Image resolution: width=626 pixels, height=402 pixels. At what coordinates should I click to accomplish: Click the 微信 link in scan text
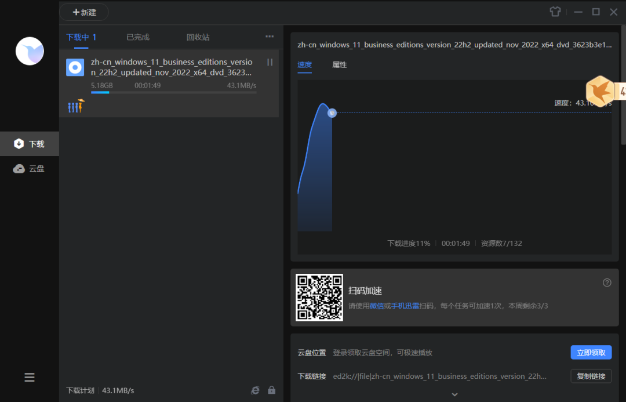click(x=377, y=306)
